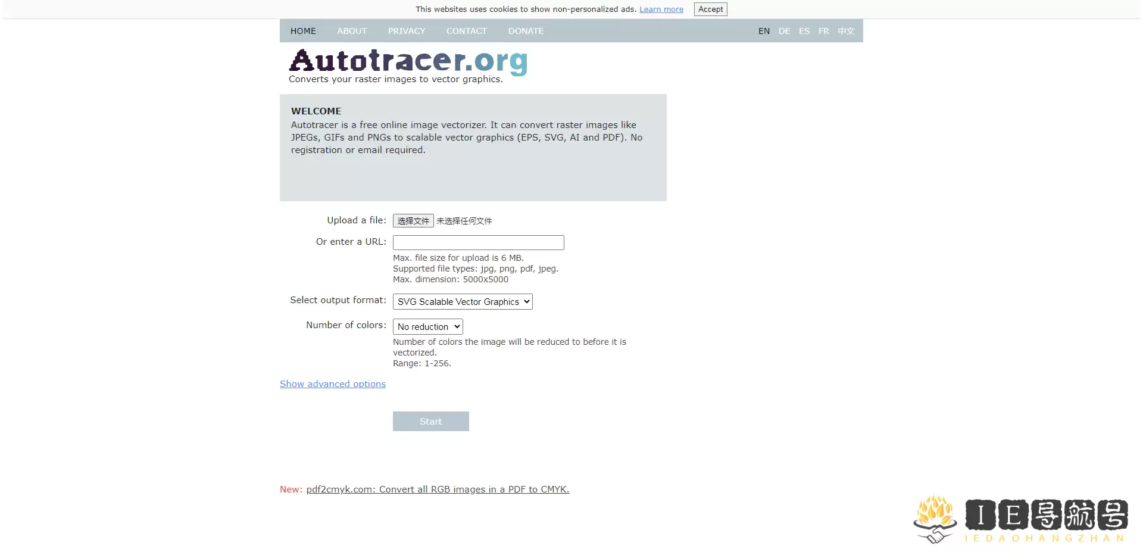
Task: Open the Number of colors dropdown
Action: click(427, 326)
